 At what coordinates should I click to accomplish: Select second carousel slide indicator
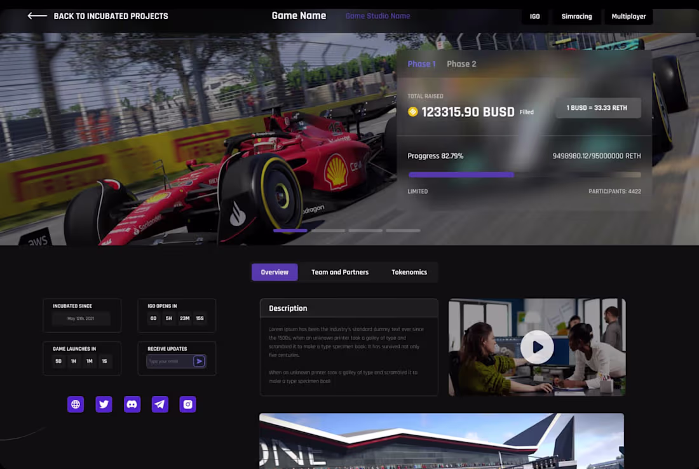click(328, 231)
